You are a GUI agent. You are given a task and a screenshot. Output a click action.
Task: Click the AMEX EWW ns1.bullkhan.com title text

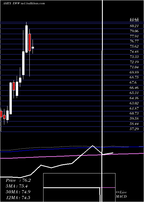coord(24,3)
